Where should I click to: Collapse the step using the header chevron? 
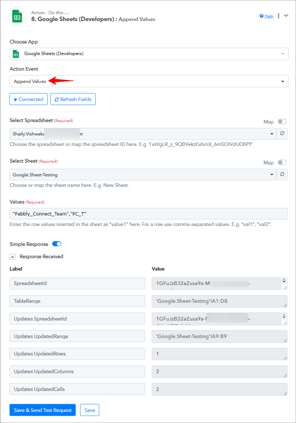pyautogui.click(x=286, y=16)
